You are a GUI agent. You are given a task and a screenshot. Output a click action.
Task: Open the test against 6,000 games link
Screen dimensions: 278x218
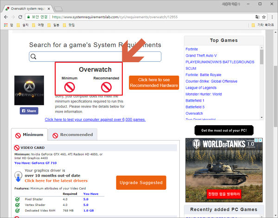[x=95, y=120]
